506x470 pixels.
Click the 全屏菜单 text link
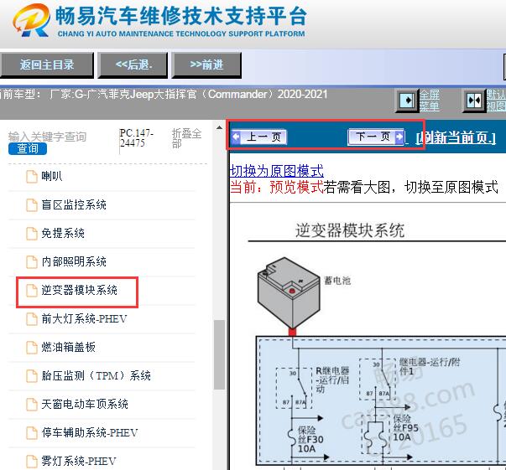tap(429, 101)
